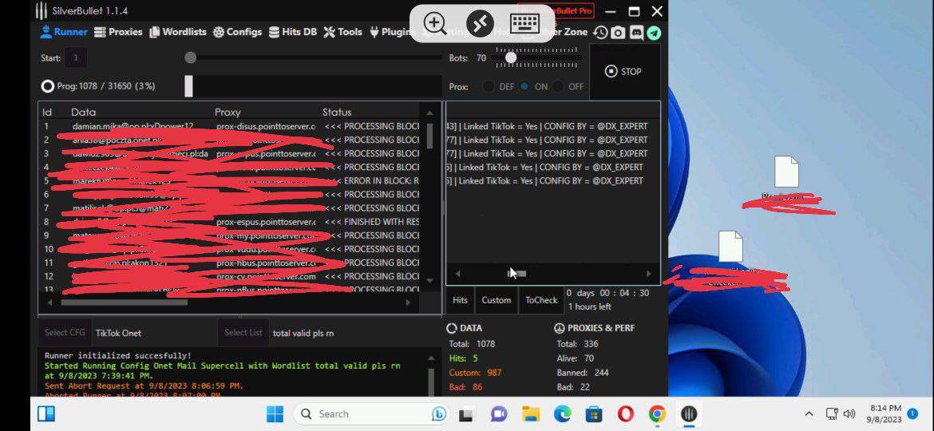Click the Windows taskbar Search box
The height and width of the screenshot is (431, 934).
click(371, 413)
